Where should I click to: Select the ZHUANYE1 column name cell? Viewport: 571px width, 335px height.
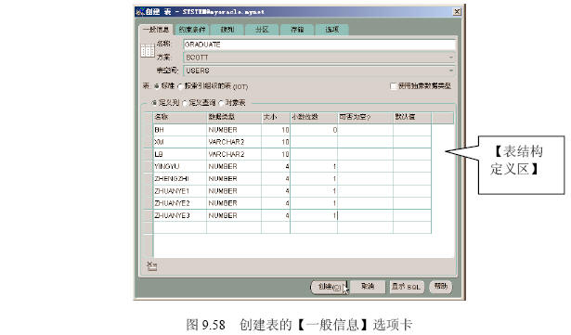pyautogui.click(x=180, y=191)
